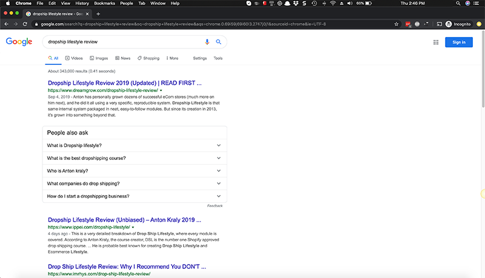Click the 'People also ask' heading
This screenshot has width=485, height=278.
[x=67, y=133]
